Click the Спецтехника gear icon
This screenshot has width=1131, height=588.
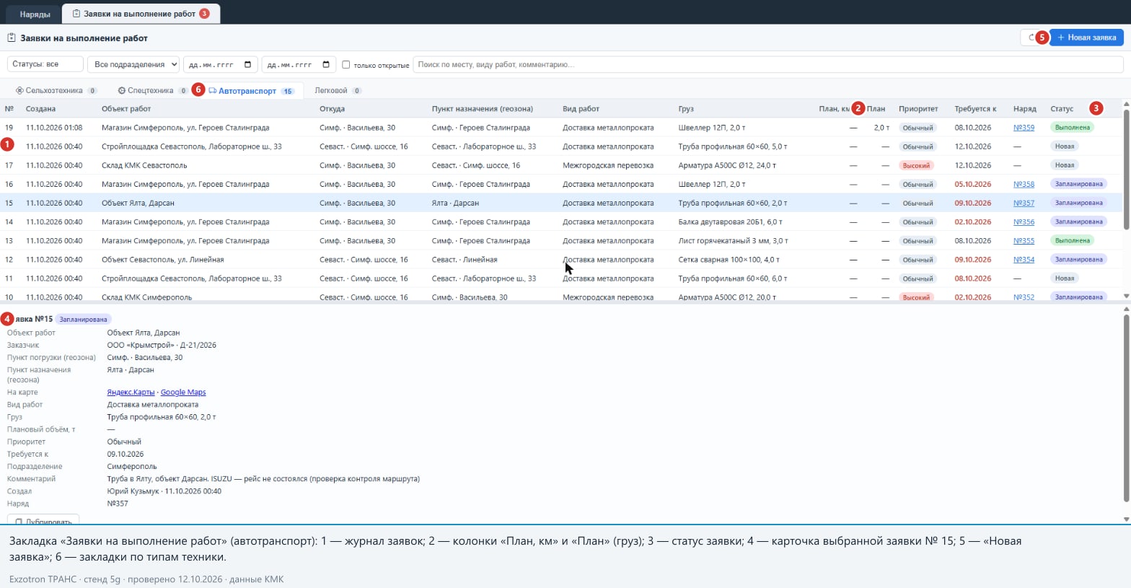[x=122, y=91]
